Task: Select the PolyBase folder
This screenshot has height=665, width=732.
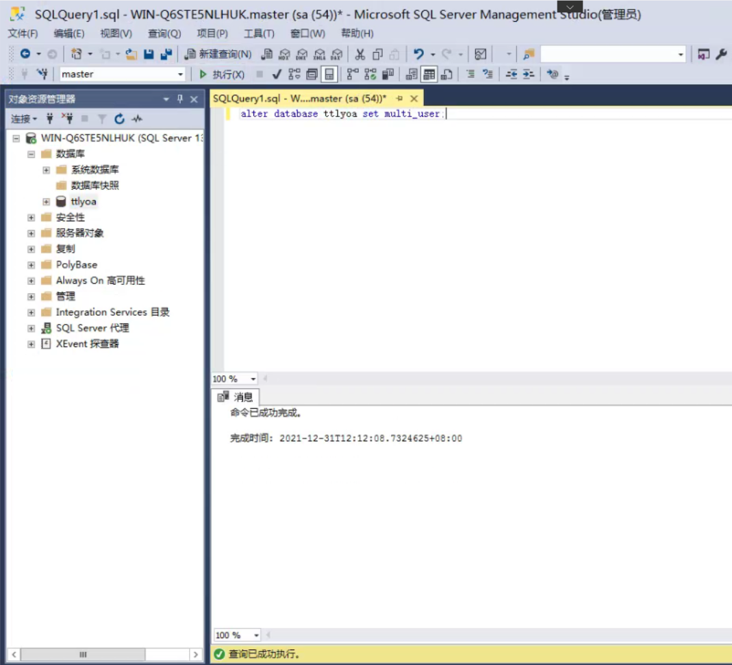Action: [x=77, y=265]
